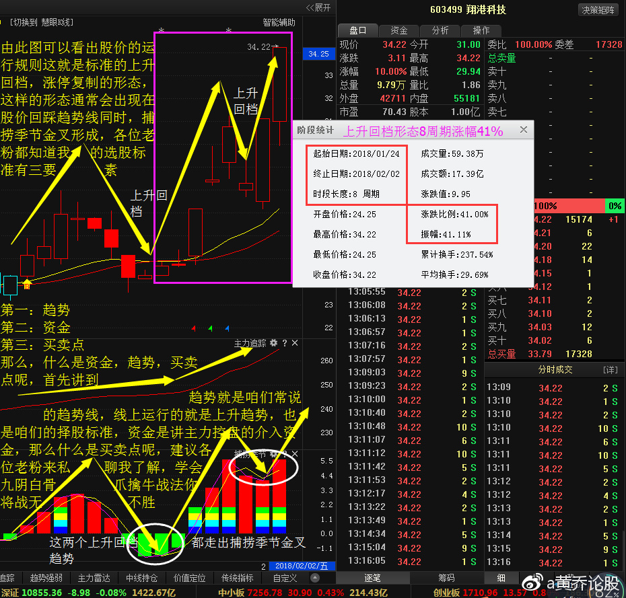The height and width of the screenshot is (598, 626).
Task: Click the 总卖量 label
Action: pyautogui.click(x=502, y=58)
